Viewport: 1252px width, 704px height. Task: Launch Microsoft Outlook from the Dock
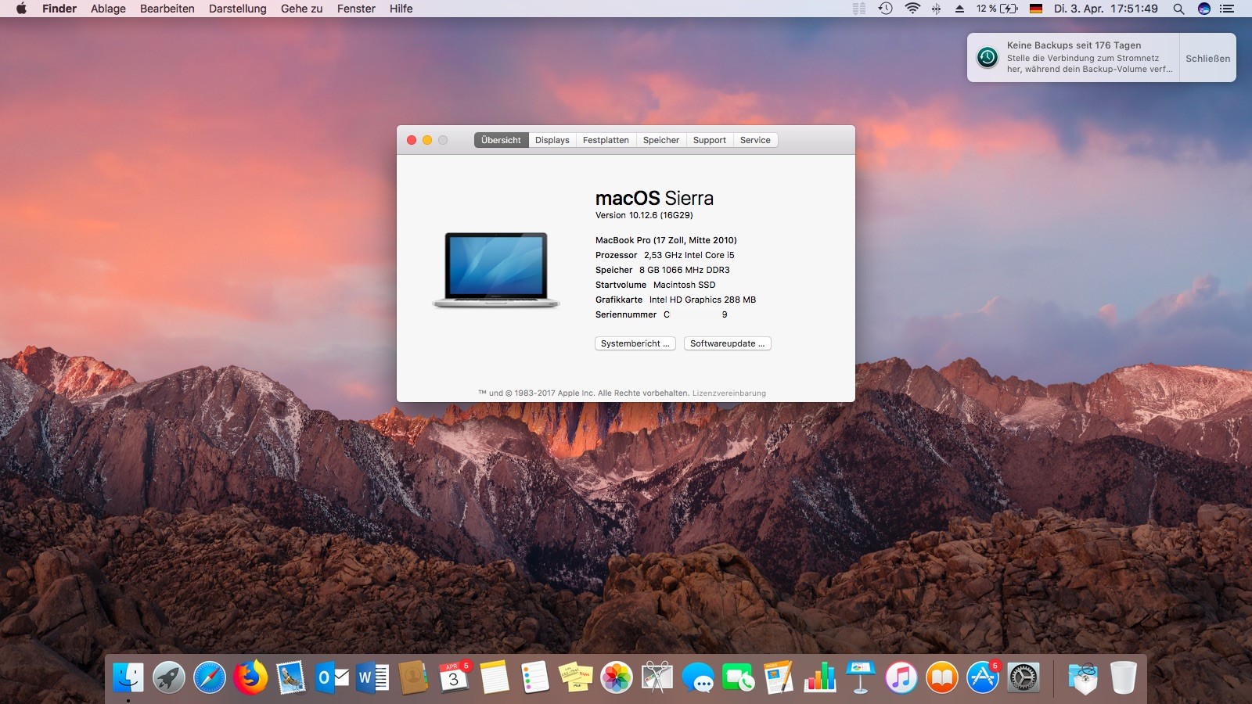(332, 677)
